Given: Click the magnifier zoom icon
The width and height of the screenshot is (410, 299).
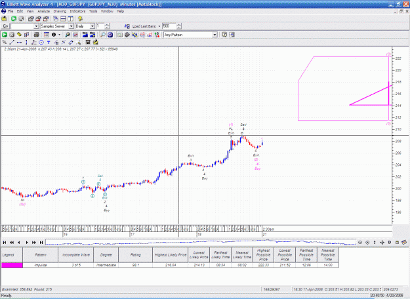Looking at the screenshot, I should [x=103, y=35].
